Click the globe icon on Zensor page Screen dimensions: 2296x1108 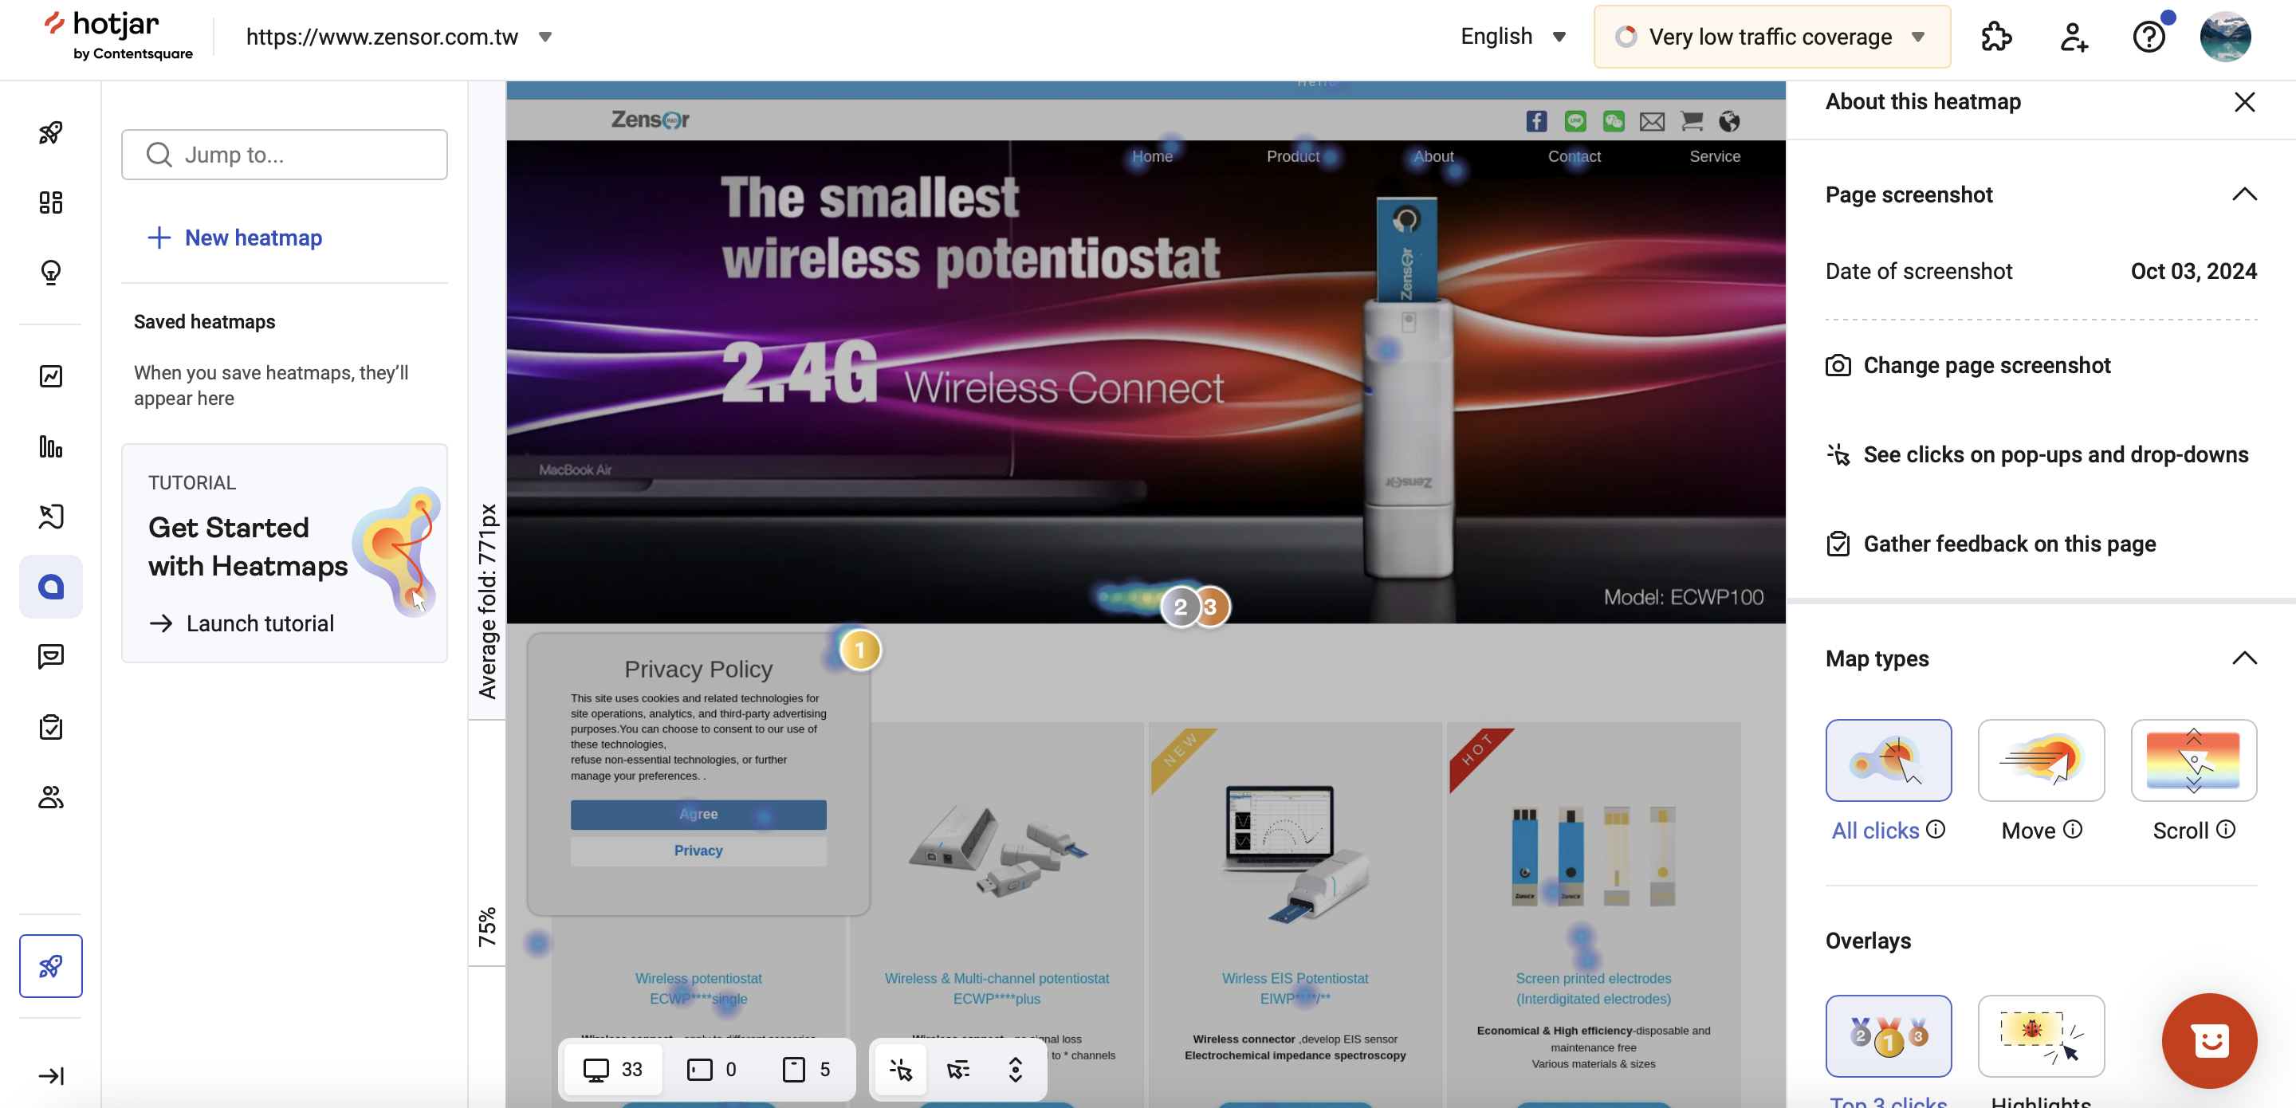pyautogui.click(x=1729, y=120)
